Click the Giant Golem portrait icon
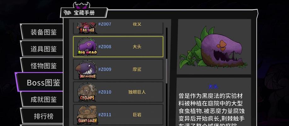Viewport: 289px width, 126px height. pyautogui.click(x=87, y=115)
